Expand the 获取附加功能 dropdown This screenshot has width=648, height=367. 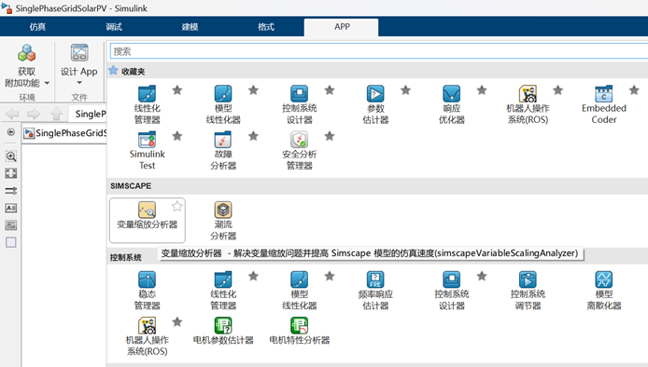[47, 83]
